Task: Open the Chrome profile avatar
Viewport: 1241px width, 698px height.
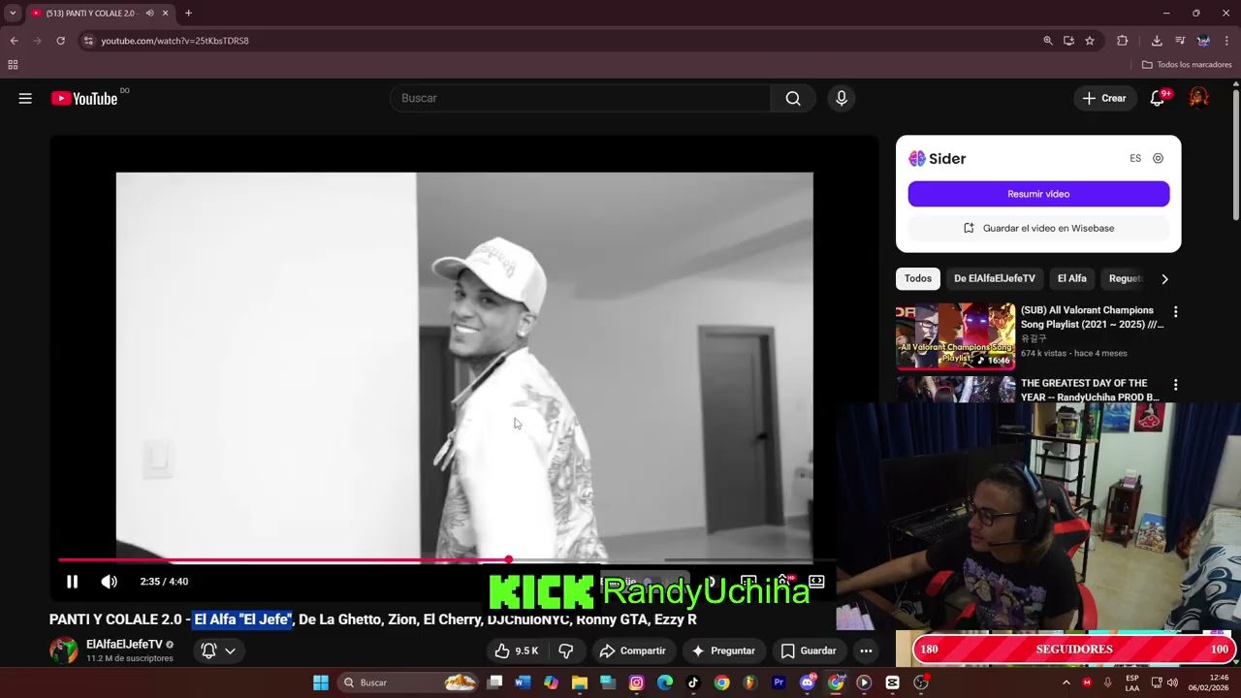Action: [x=1203, y=41]
